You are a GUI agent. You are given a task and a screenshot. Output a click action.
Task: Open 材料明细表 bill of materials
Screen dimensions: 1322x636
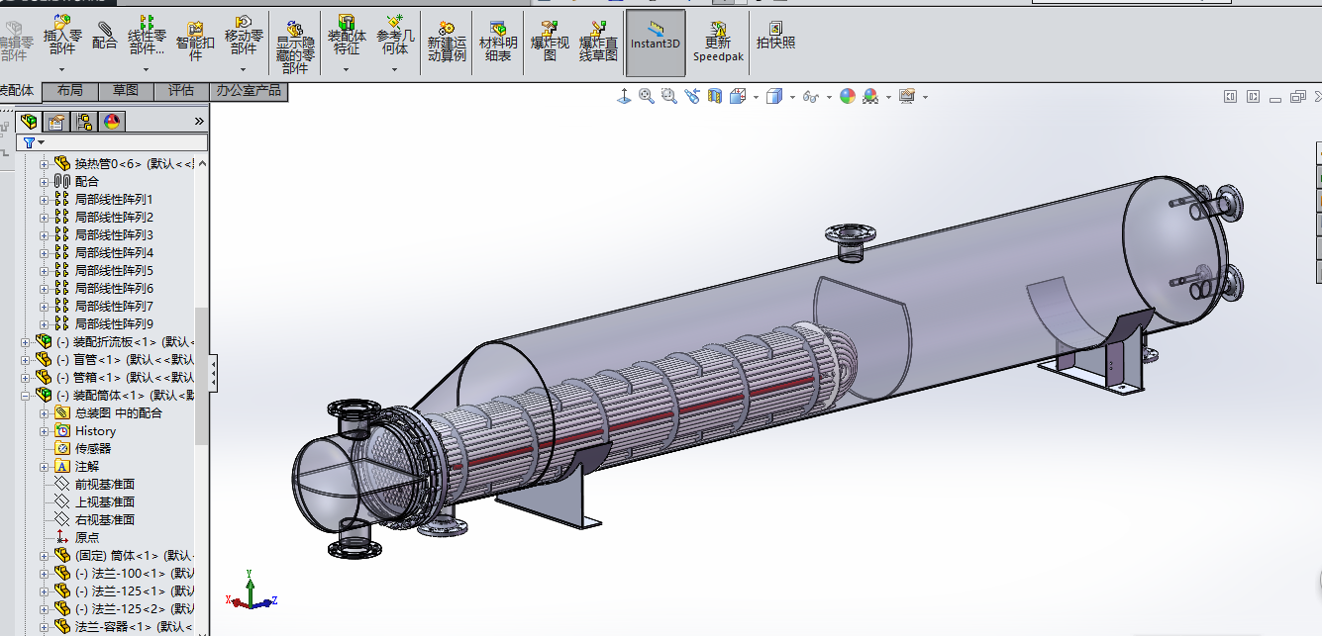click(x=498, y=40)
